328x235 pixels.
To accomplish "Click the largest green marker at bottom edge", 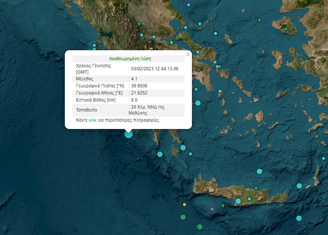I will coord(200,226).
